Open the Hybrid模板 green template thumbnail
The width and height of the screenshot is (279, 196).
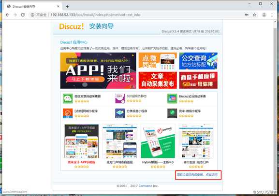pyautogui.click(x=158, y=141)
